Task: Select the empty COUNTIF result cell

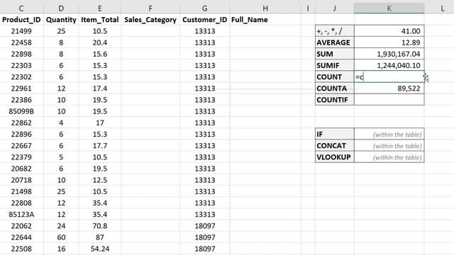Action: pyautogui.click(x=389, y=100)
